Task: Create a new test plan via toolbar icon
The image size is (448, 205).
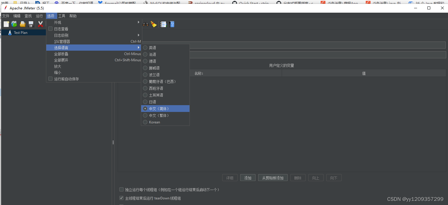Action: (6, 24)
